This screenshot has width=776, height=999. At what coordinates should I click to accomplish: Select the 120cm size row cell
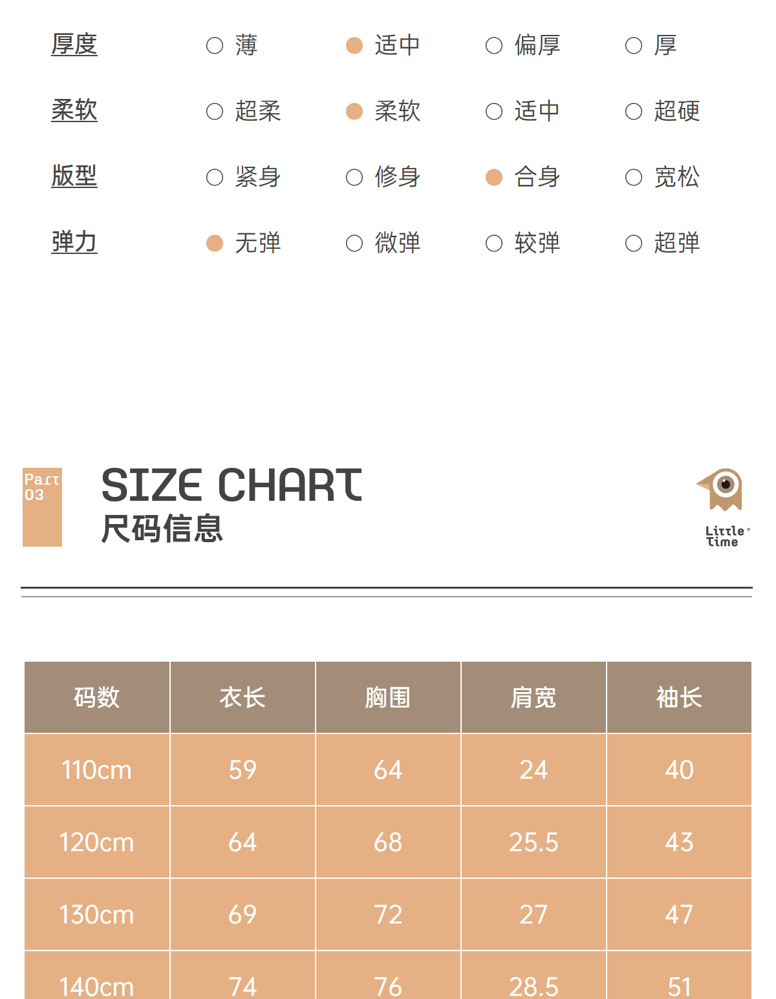pos(97,842)
